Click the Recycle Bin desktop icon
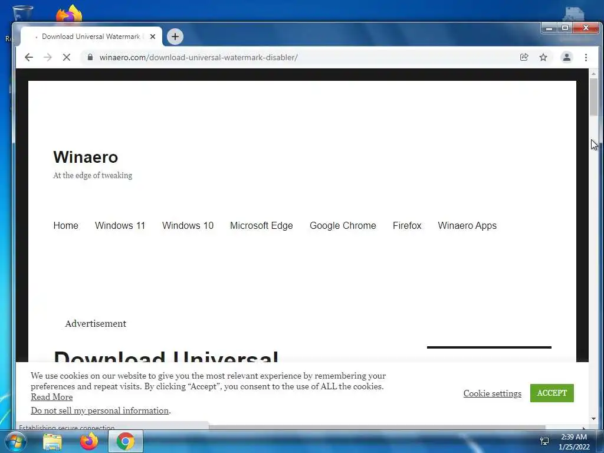Image resolution: width=604 pixels, height=453 pixels. [x=22, y=13]
